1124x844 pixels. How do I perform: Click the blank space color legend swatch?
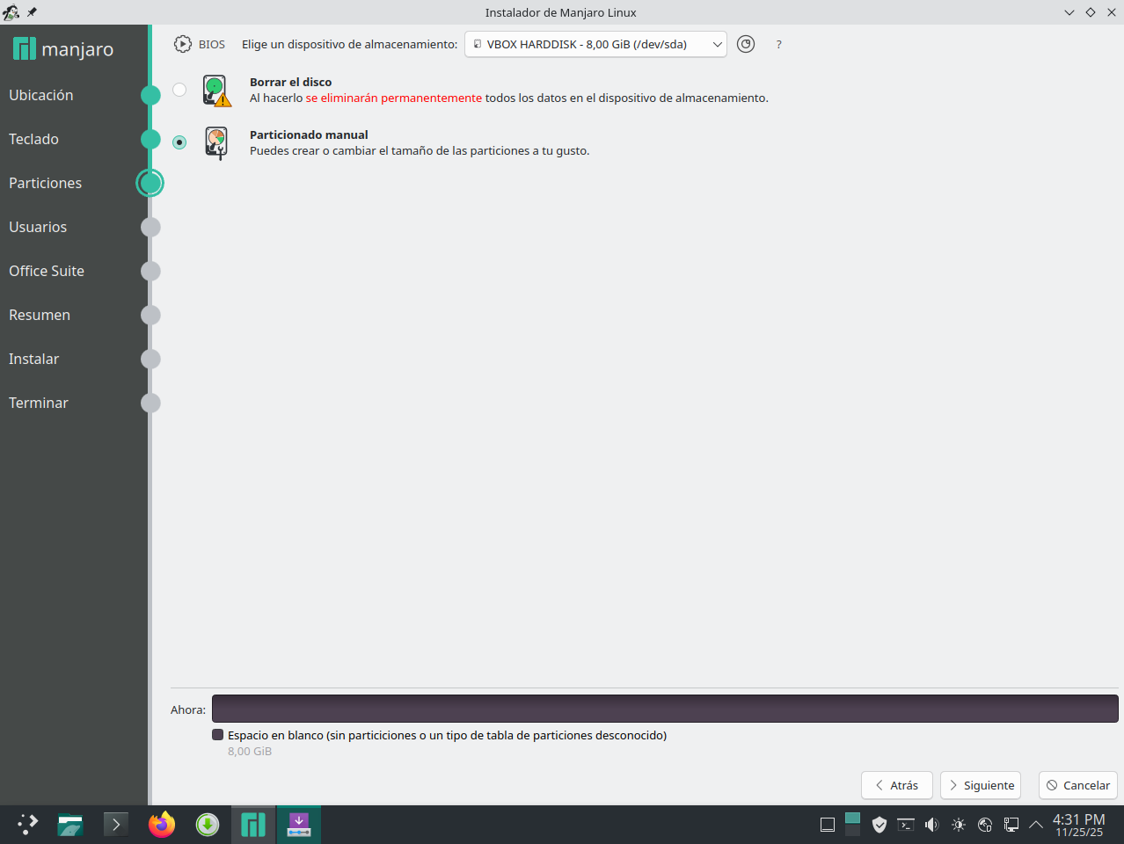click(x=217, y=735)
